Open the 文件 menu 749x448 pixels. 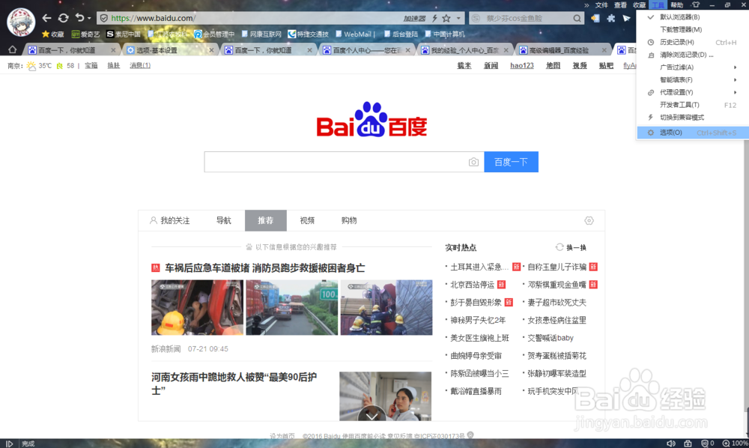pos(601,4)
